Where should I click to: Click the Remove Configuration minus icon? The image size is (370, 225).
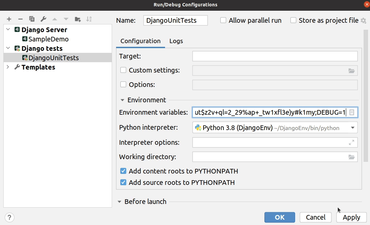[x=20, y=19]
